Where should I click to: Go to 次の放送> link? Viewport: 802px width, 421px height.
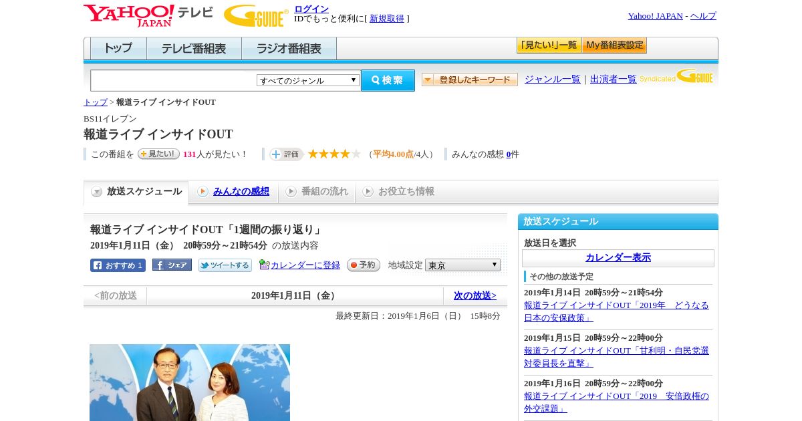point(475,295)
